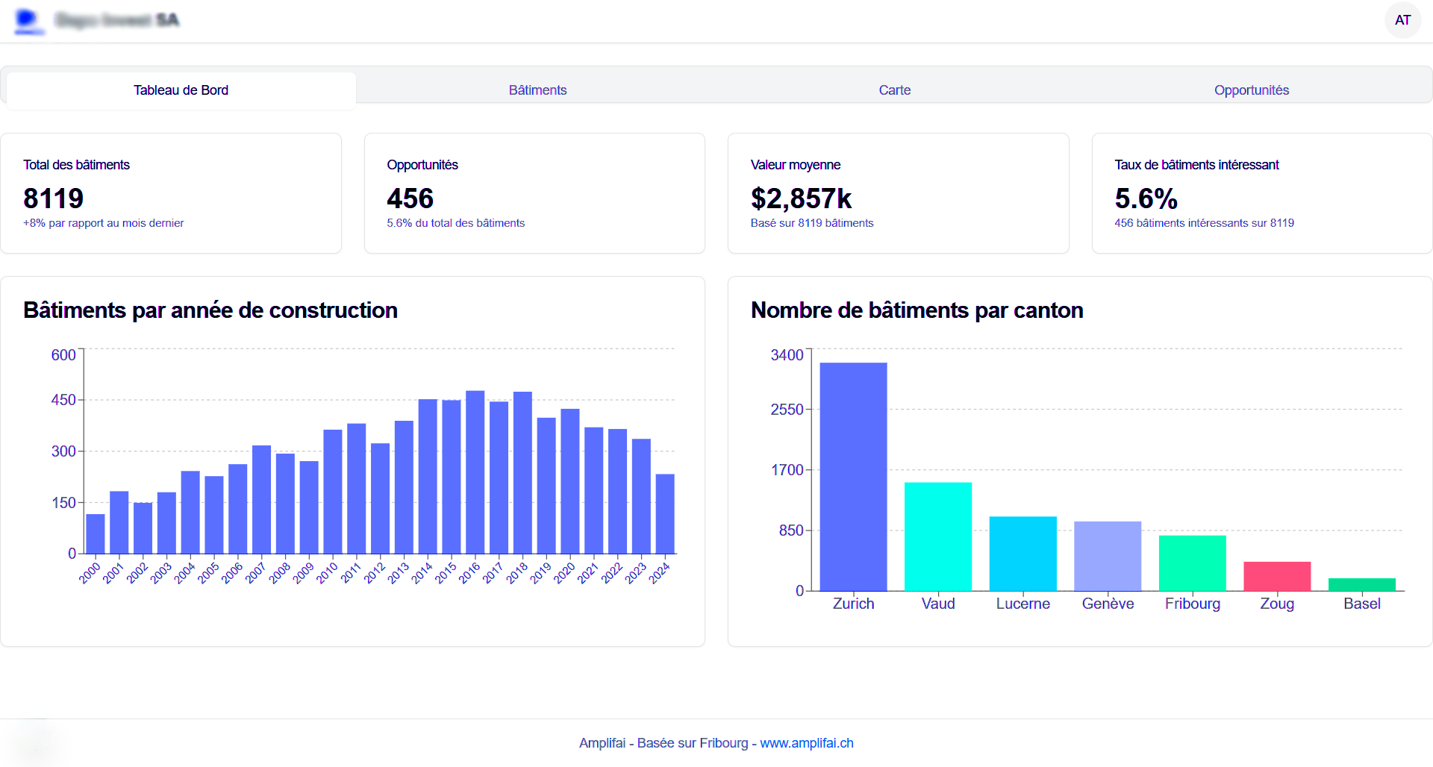Switch to the Opportunités tab

click(x=1252, y=90)
